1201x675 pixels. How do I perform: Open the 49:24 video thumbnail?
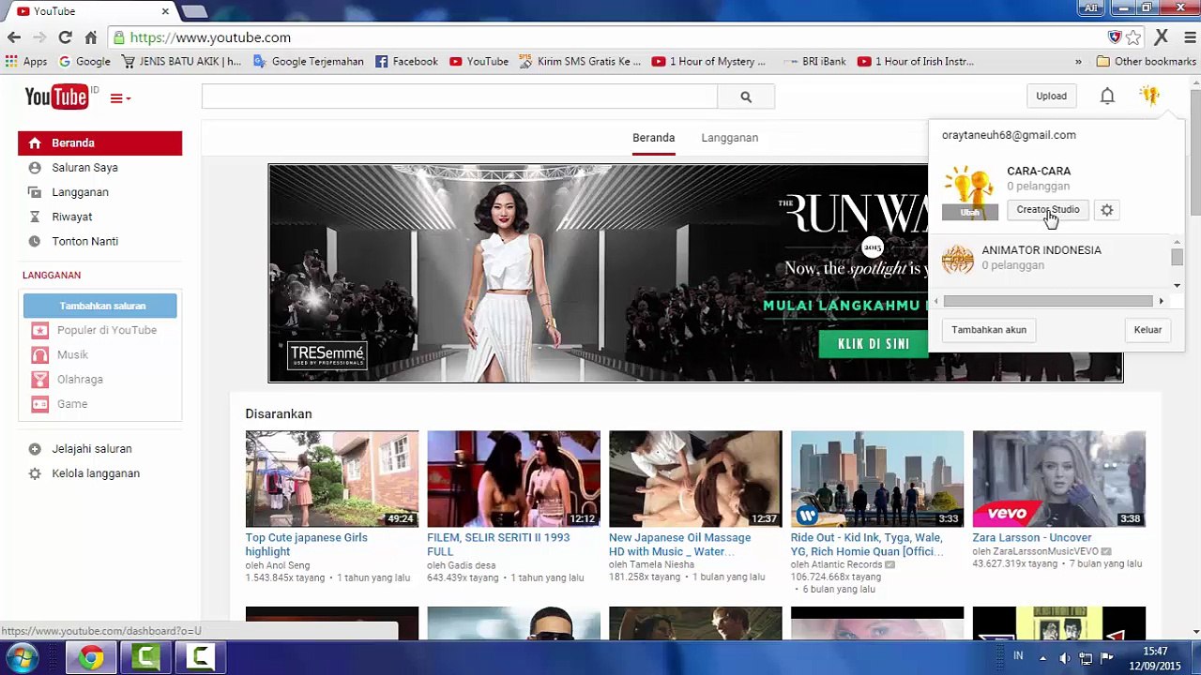pos(332,479)
